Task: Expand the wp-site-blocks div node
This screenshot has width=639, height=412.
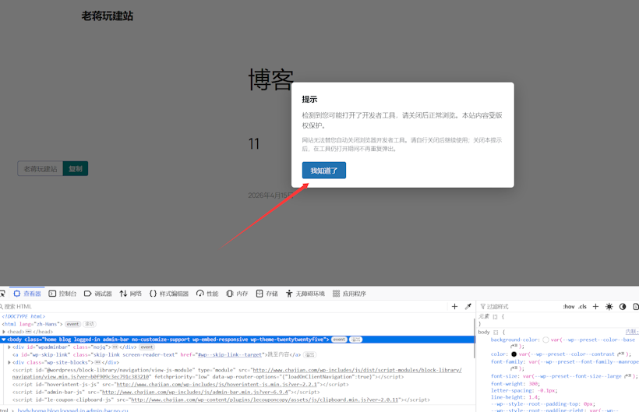Action: click(x=9, y=362)
